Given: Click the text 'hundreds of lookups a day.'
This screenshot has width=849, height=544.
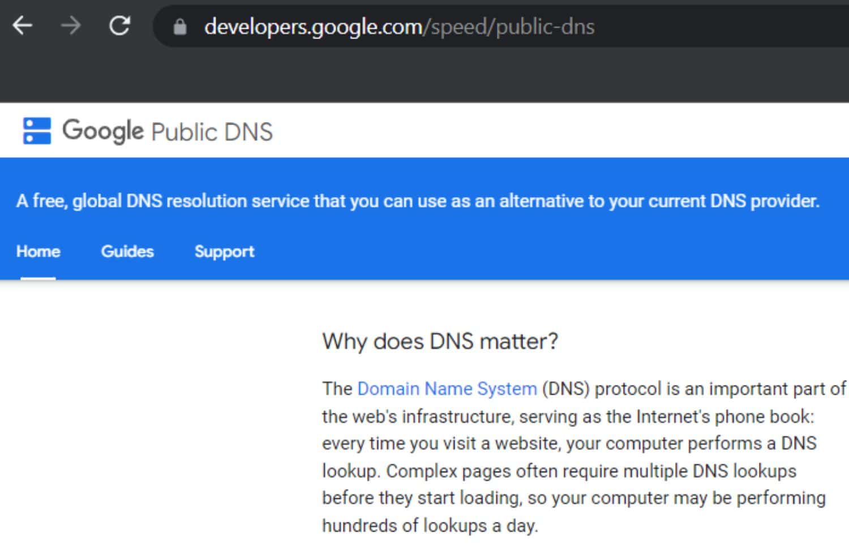Looking at the screenshot, I should [x=430, y=525].
